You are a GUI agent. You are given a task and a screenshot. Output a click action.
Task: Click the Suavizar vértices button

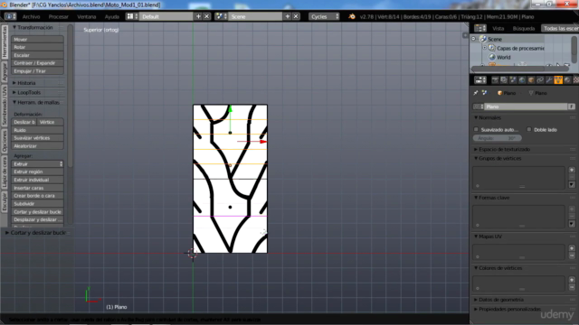(x=37, y=138)
